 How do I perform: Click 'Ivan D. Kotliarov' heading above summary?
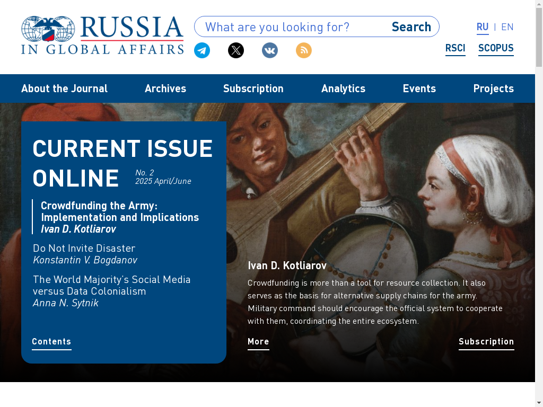point(287,266)
